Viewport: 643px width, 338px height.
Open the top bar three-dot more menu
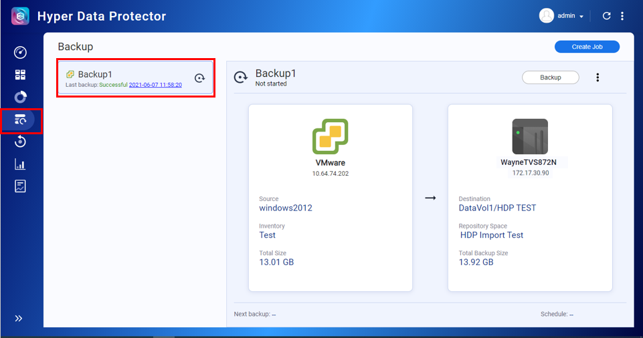point(623,16)
